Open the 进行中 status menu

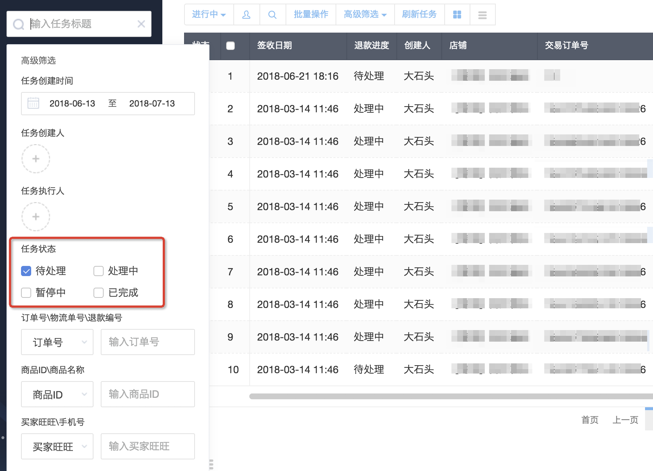(209, 14)
